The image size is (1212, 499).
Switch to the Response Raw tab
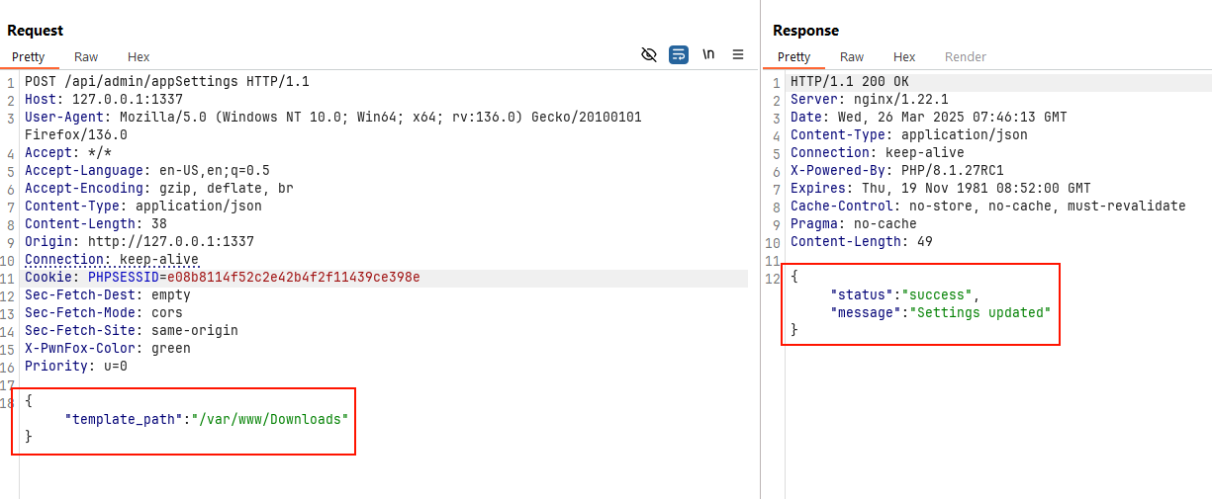(852, 57)
